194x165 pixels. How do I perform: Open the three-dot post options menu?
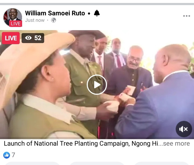click(x=186, y=16)
